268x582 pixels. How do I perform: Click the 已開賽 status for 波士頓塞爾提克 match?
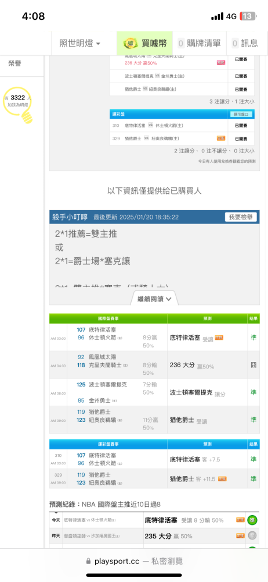241,76
